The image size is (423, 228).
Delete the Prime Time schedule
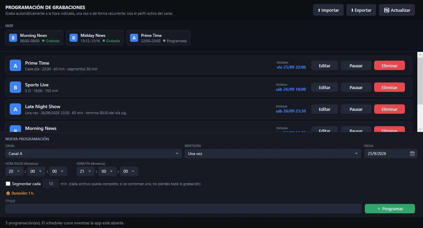[390, 66]
